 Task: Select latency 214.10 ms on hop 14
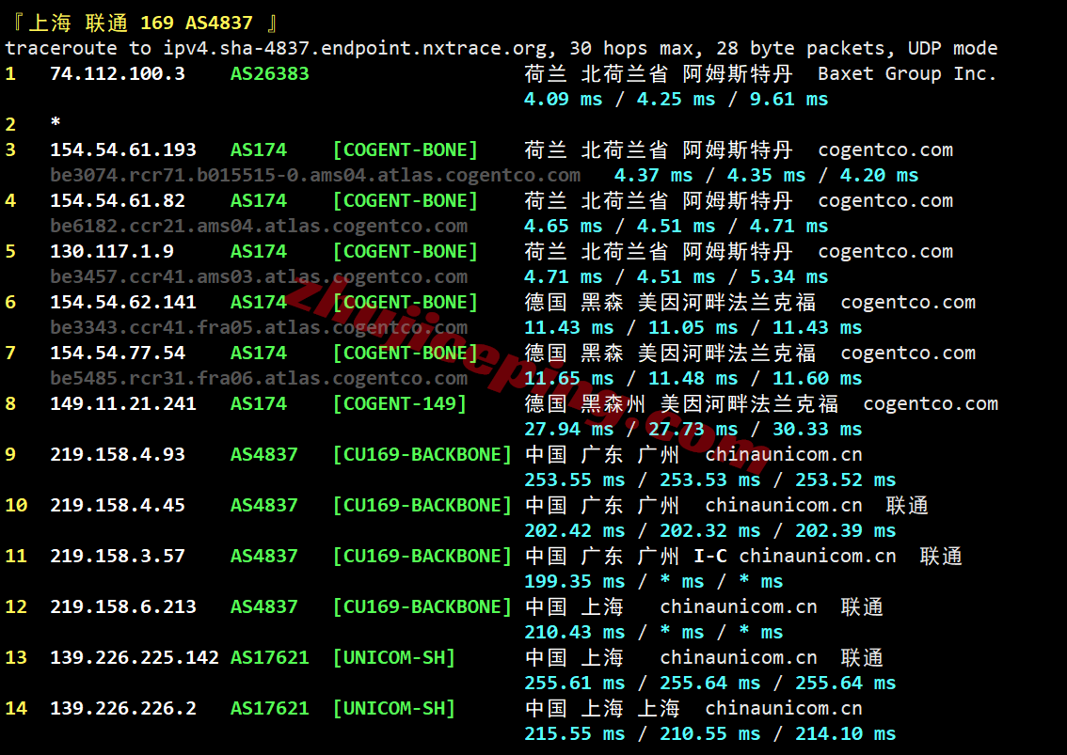pos(846,734)
